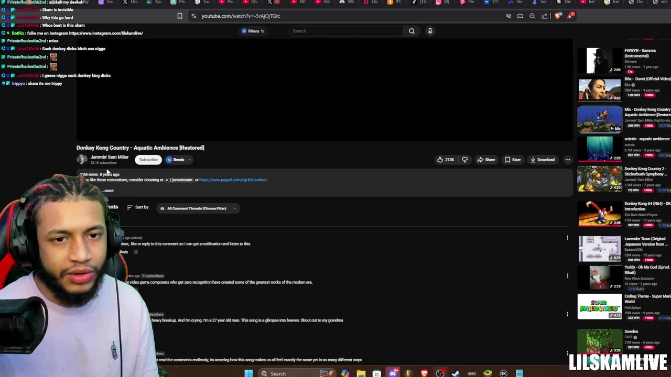The width and height of the screenshot is (671, 377).
Task: Open Brave browser from the taskbar
Action: (425, 373)
